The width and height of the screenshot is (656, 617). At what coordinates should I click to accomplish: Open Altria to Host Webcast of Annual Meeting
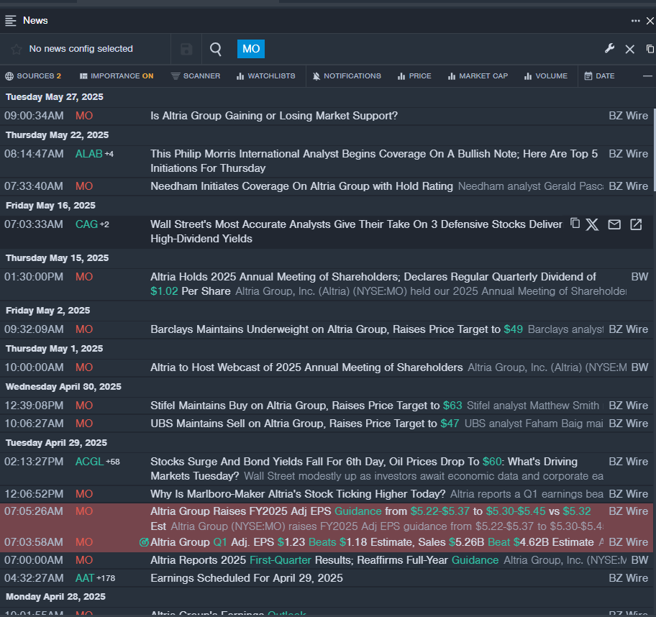[306, 367]
